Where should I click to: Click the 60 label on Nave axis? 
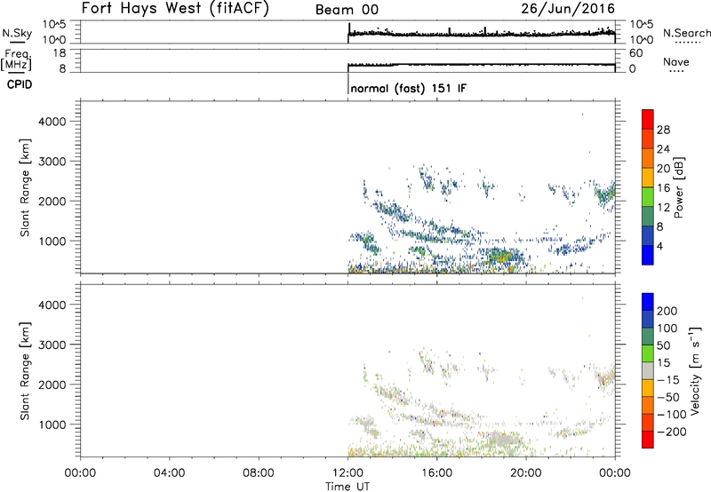pos(636,53)
